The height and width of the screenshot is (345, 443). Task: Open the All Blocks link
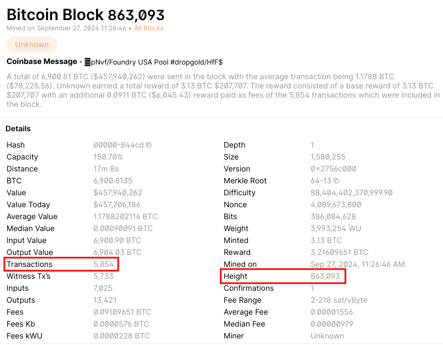pyautogui.click(x=149, y=28)
